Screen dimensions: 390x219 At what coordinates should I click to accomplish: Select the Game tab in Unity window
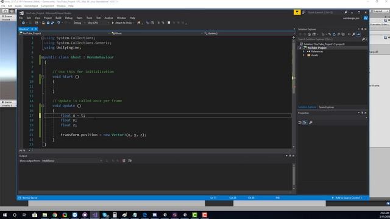click(x=7, y=102)
